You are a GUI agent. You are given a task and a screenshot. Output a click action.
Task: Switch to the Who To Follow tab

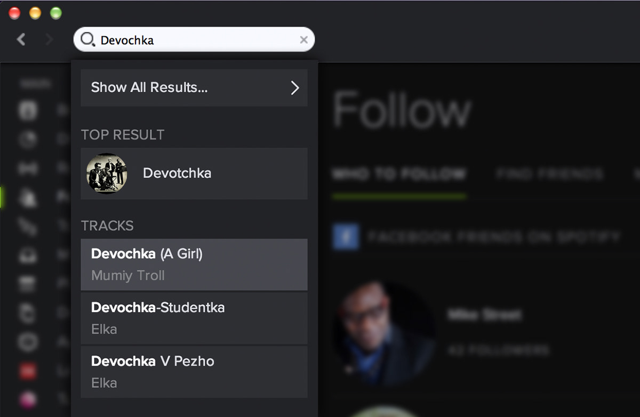pyautogui.click(x=398, y=174)
